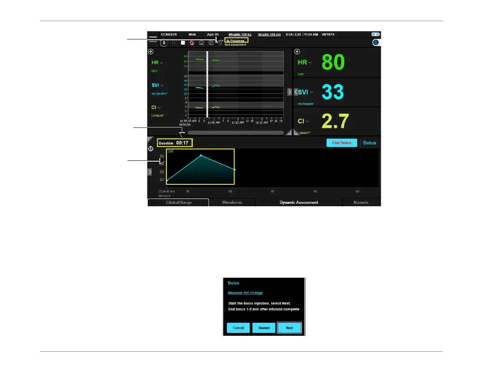Click the white vertical time cursor on the trend graph

(207, 84)
